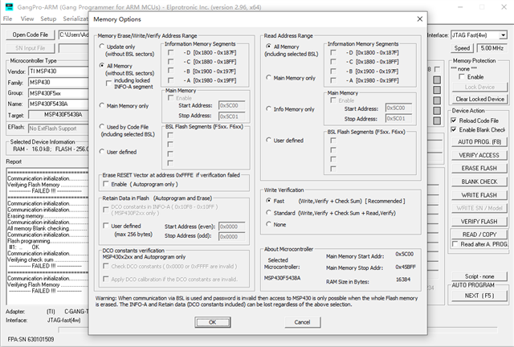Choose Standard write verification
This screenshot has width=514, height=347.
click(268, 213)
